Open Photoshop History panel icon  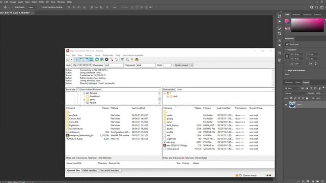click(x=280, y=16)
